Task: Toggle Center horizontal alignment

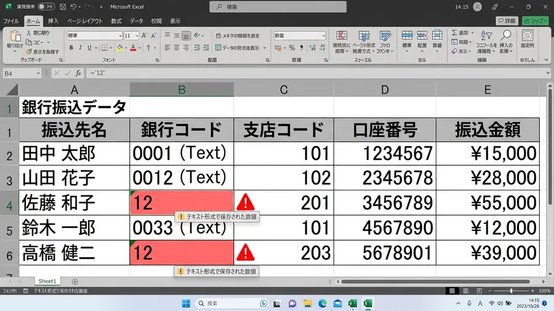Action: (x=177, y=47)
